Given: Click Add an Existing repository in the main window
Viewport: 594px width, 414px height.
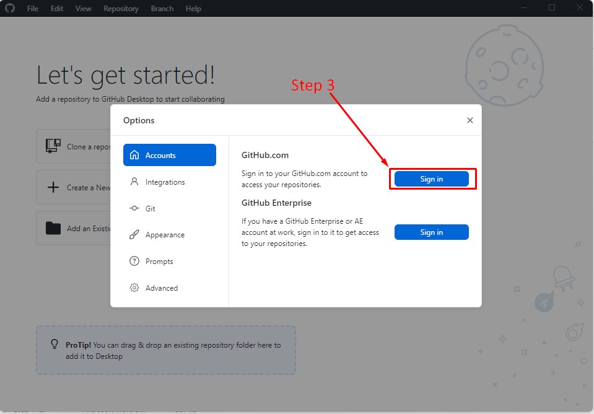Looking at the screenshot, I should pyautogui.click(x=74, y=228).
